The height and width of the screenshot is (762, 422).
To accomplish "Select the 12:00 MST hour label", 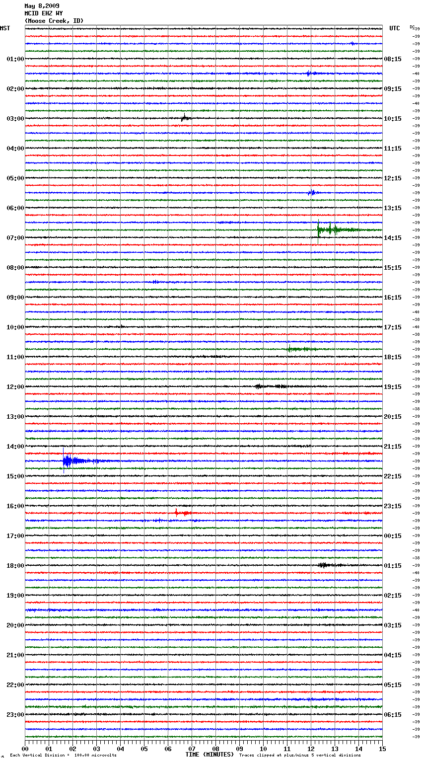I will tap(15, 387).
